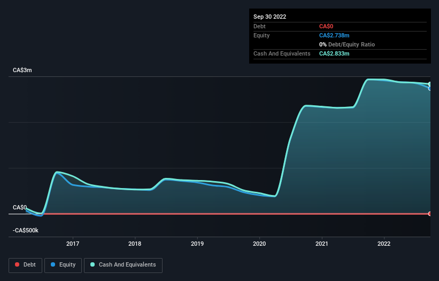This screenshot has width=439, height=281.
Task: Click the 2017 x-axis label
Action: pyautogui.click(x=73, y=244)
